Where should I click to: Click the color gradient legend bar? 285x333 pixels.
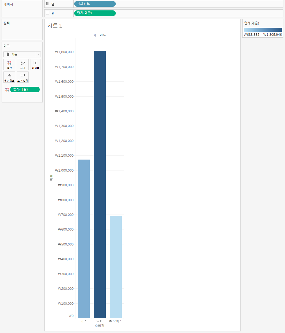[x=263, y=30]
